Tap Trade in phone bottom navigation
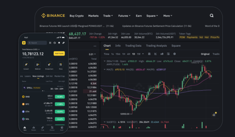Screen dimensions: 235x137 43,128
